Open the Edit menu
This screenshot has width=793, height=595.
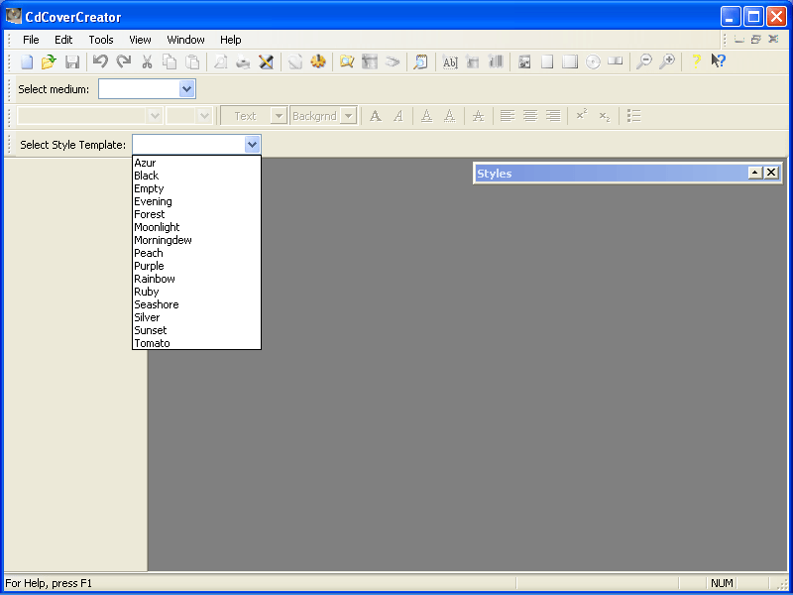coord(63,40)
